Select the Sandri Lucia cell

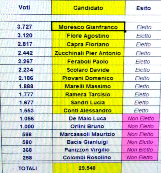coord(88,102)
